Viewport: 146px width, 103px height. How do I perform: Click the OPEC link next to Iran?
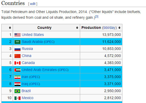(35, 77)
